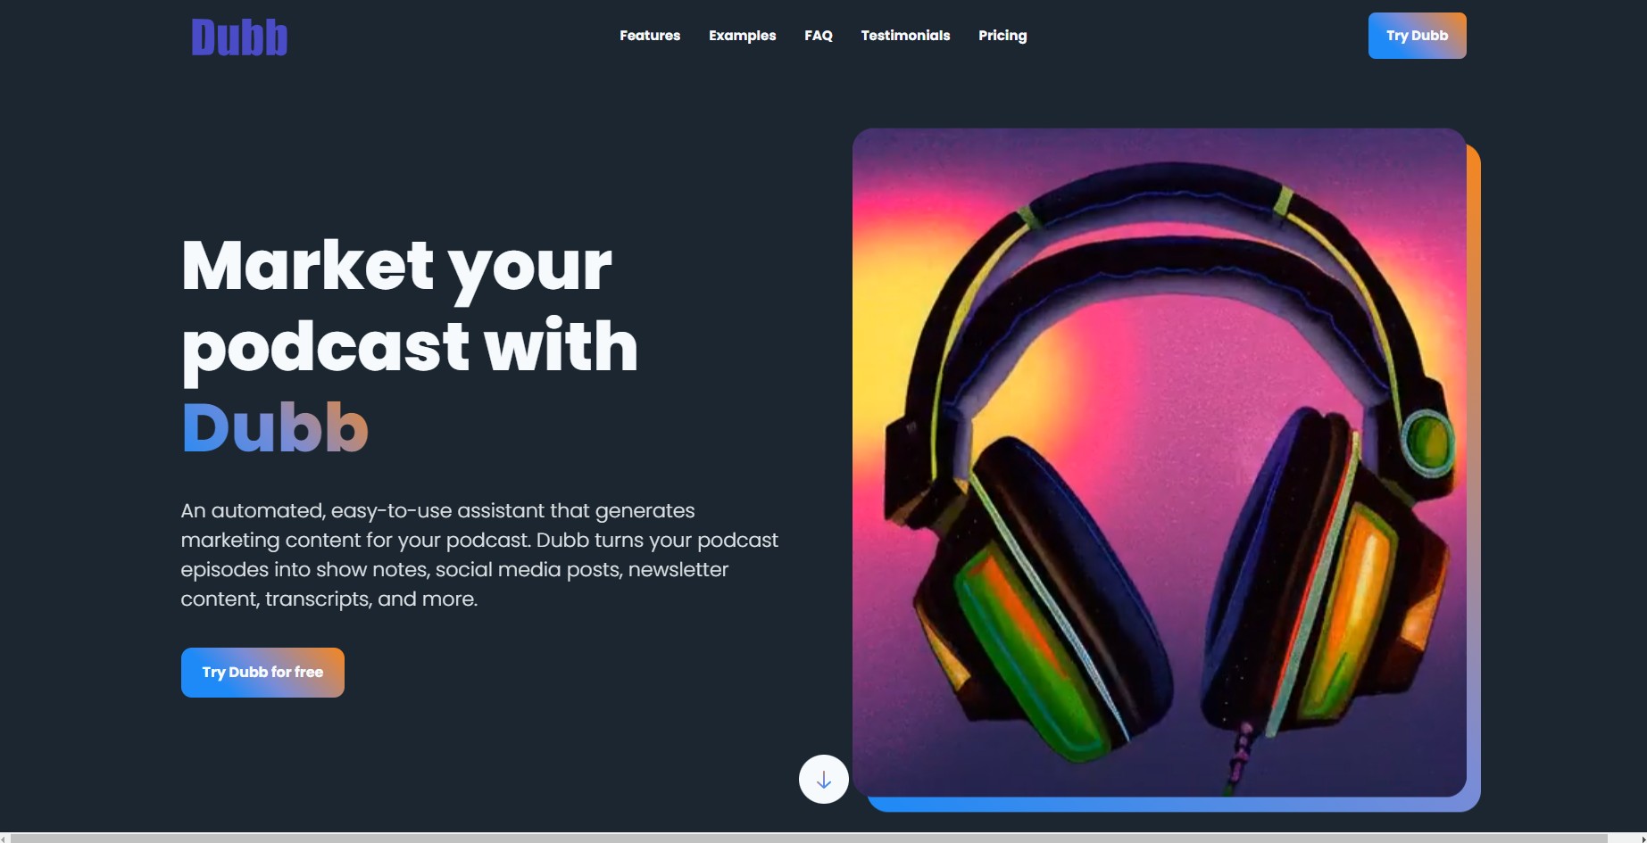Click the Try Dubb header button
This screenshot has height=843, width=1647.
1417,36
